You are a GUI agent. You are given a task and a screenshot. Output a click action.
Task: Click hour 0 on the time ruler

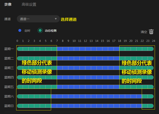(17, 41)
